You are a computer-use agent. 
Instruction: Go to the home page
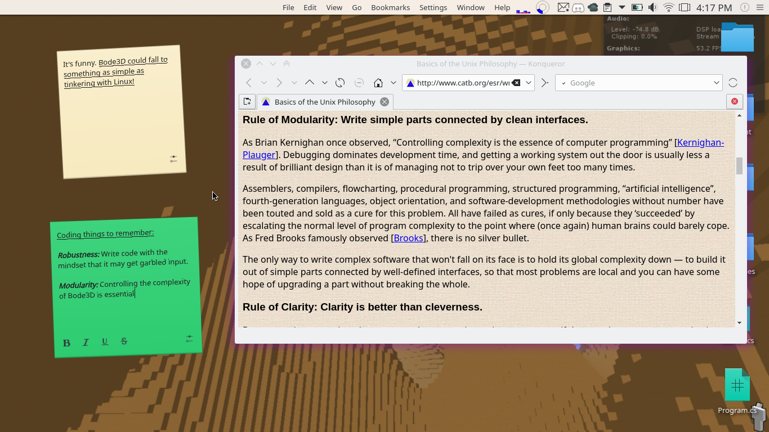pos(378,83)
